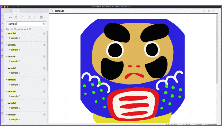The height and width of the screenshot is (131, 222).
Task: Click the note pane vertical scrollbar
Action: pos(217,49)
